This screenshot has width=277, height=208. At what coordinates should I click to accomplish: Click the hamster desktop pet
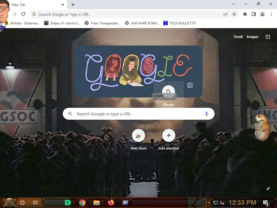coord(262,127)
